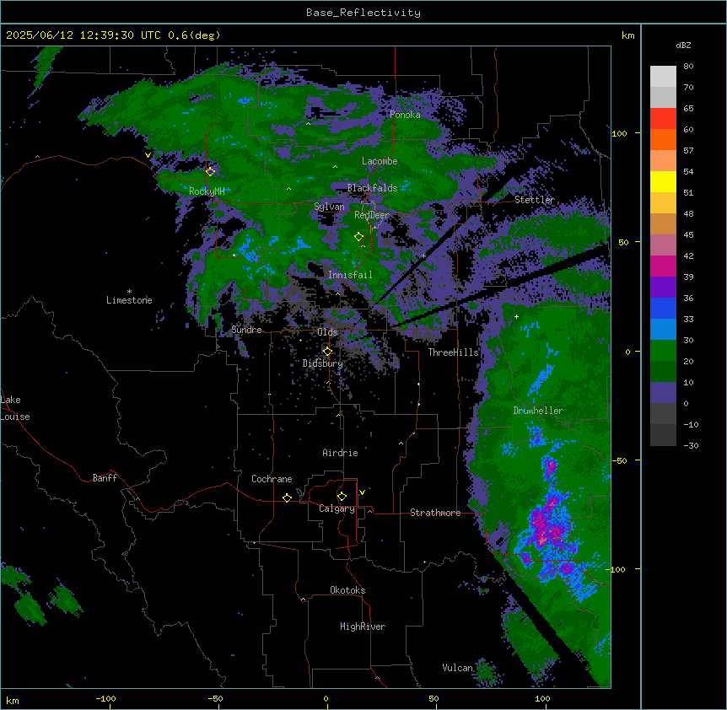Image resolution: width=727 pixels, height=710 pixels.
Task: Click the RockyMH label
Action: [207, 191]
